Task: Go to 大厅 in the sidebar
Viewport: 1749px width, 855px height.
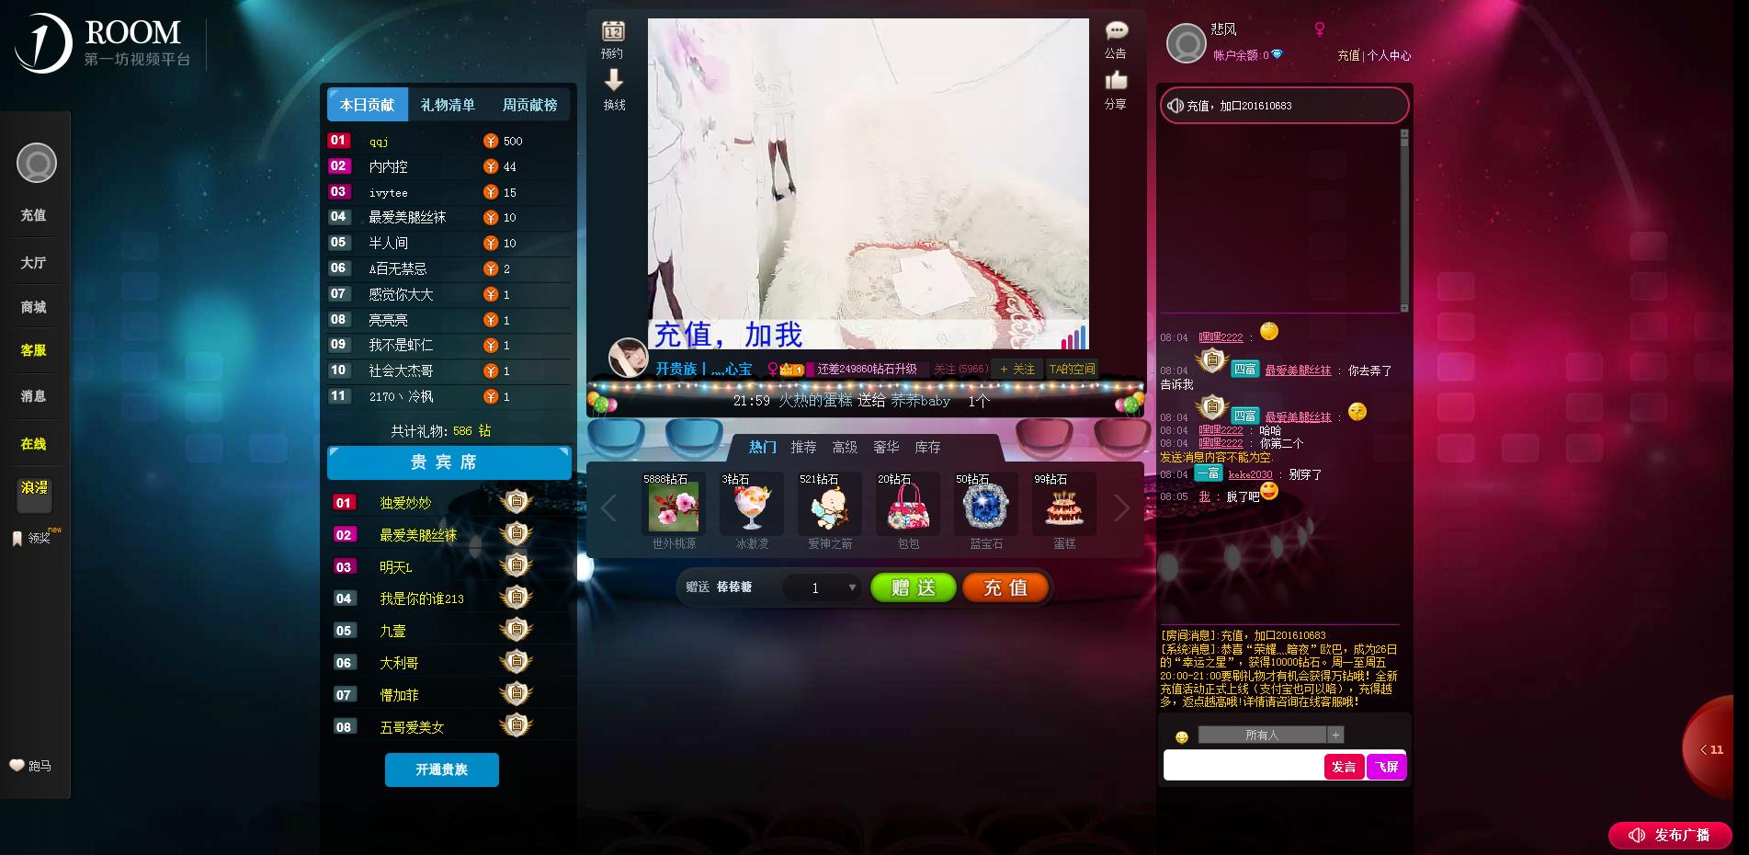Action: coord(33,263)
